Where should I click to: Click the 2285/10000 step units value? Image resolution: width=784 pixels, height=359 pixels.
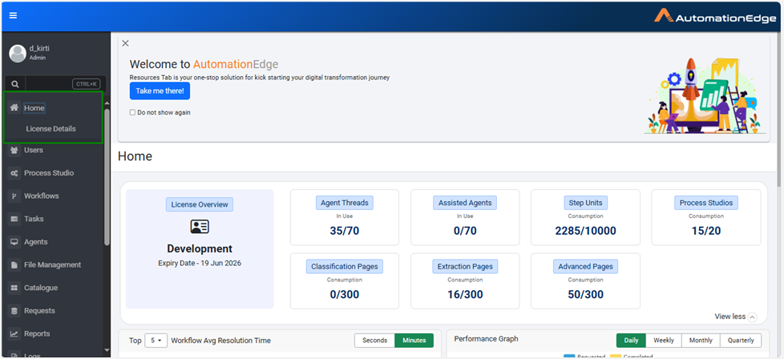pos(585,231)
